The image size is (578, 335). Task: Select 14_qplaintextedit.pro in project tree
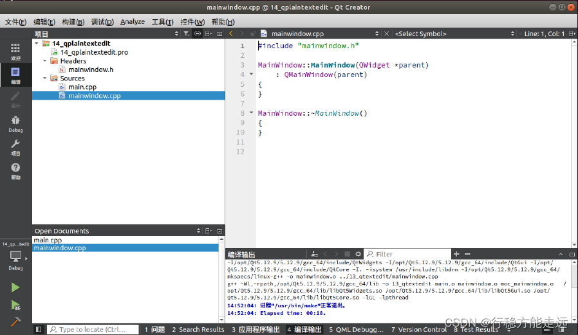pyautogui.click(x=94, y=52)
